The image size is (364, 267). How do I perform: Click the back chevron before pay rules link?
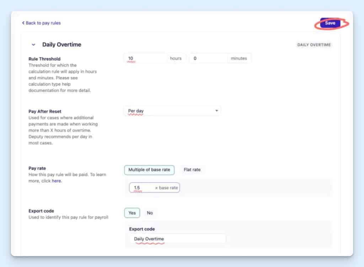[x=23, y=23]
